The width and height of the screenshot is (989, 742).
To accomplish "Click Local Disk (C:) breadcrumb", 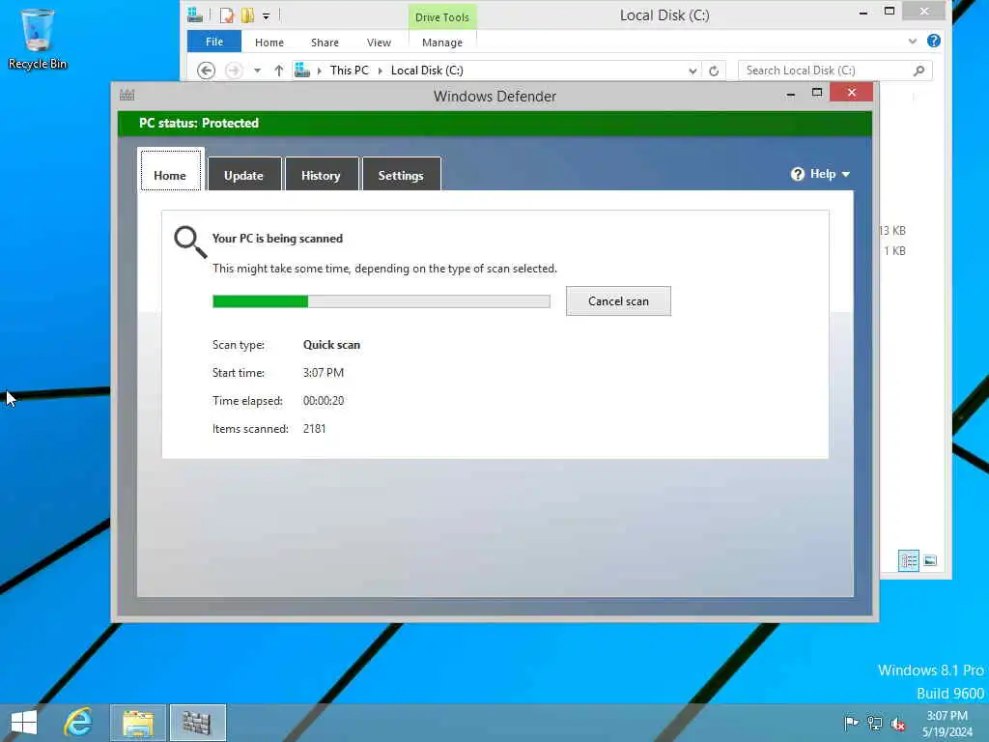I will coord(427,71).
